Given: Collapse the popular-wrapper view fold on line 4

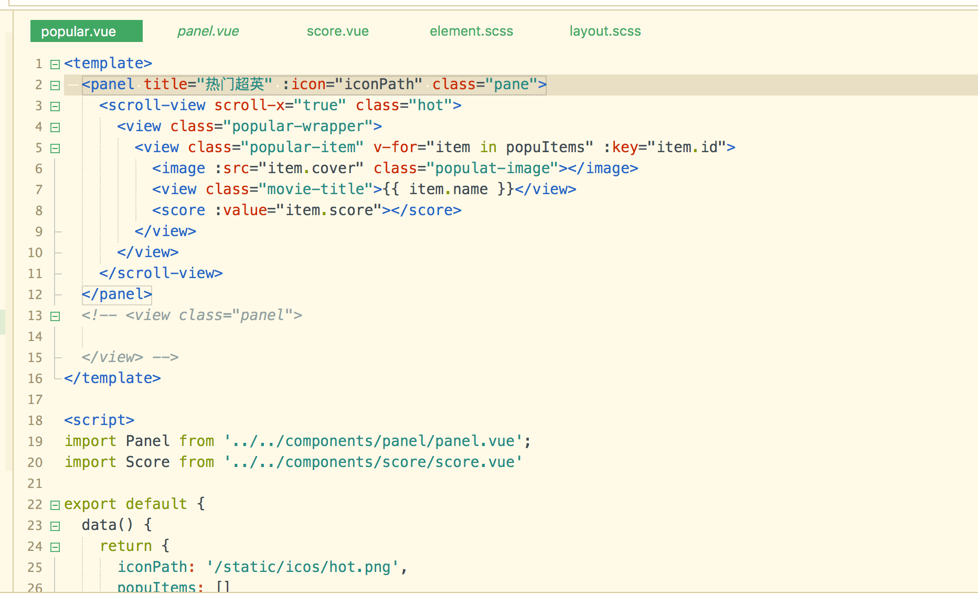Looking at the screenshot, I should click(x=55, y=128).
